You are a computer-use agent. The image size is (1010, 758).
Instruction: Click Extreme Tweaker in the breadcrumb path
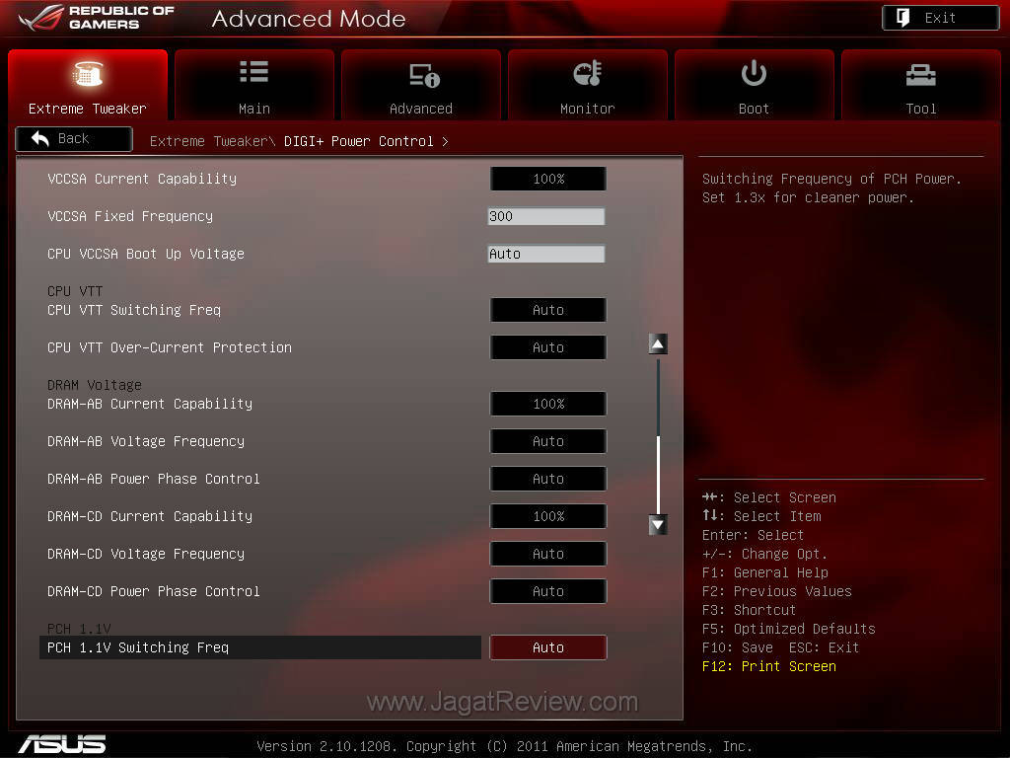207,141
